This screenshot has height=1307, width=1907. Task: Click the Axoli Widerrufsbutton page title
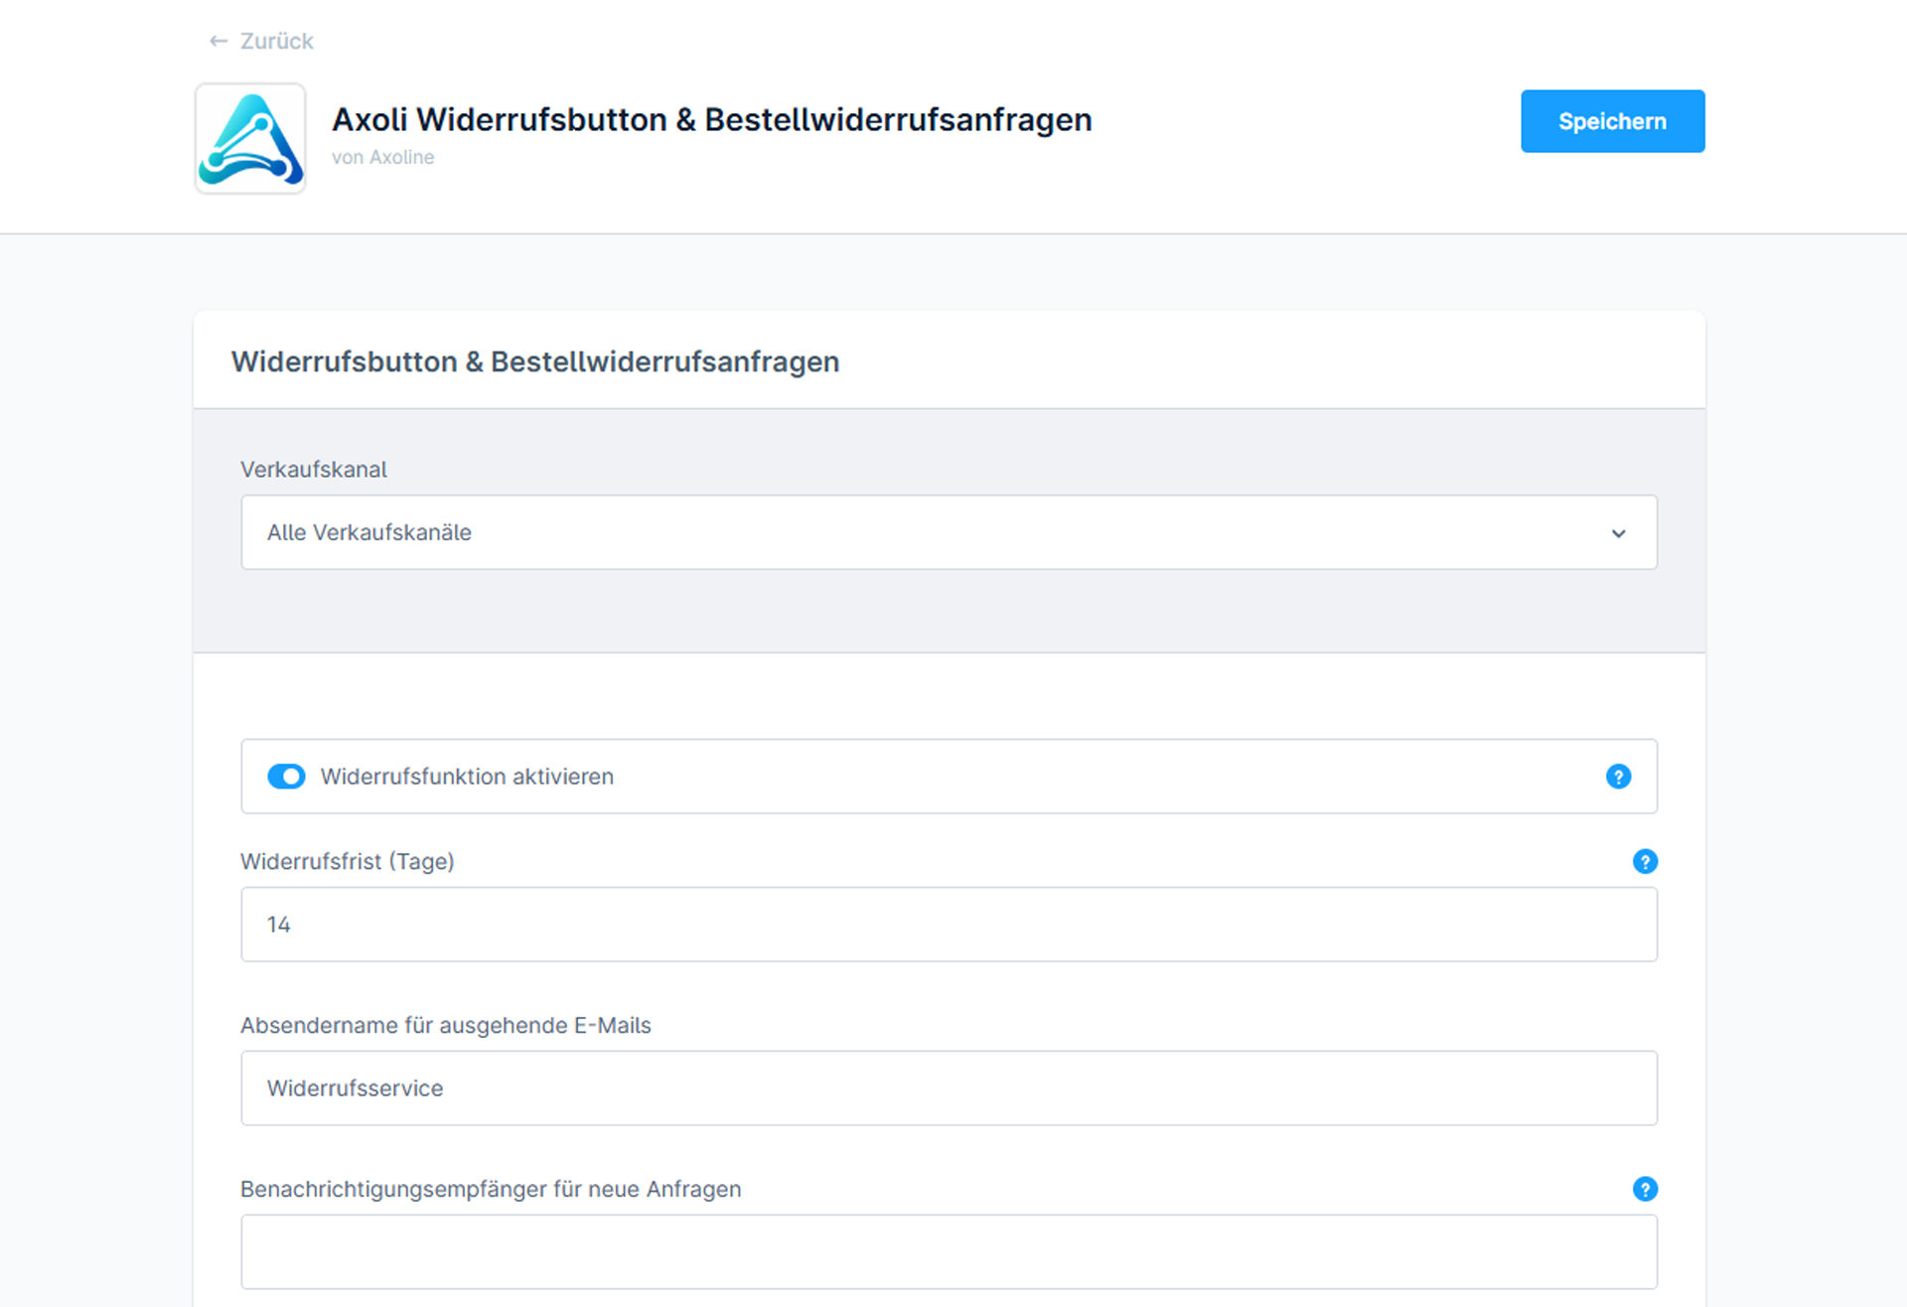tap(711, 119)
